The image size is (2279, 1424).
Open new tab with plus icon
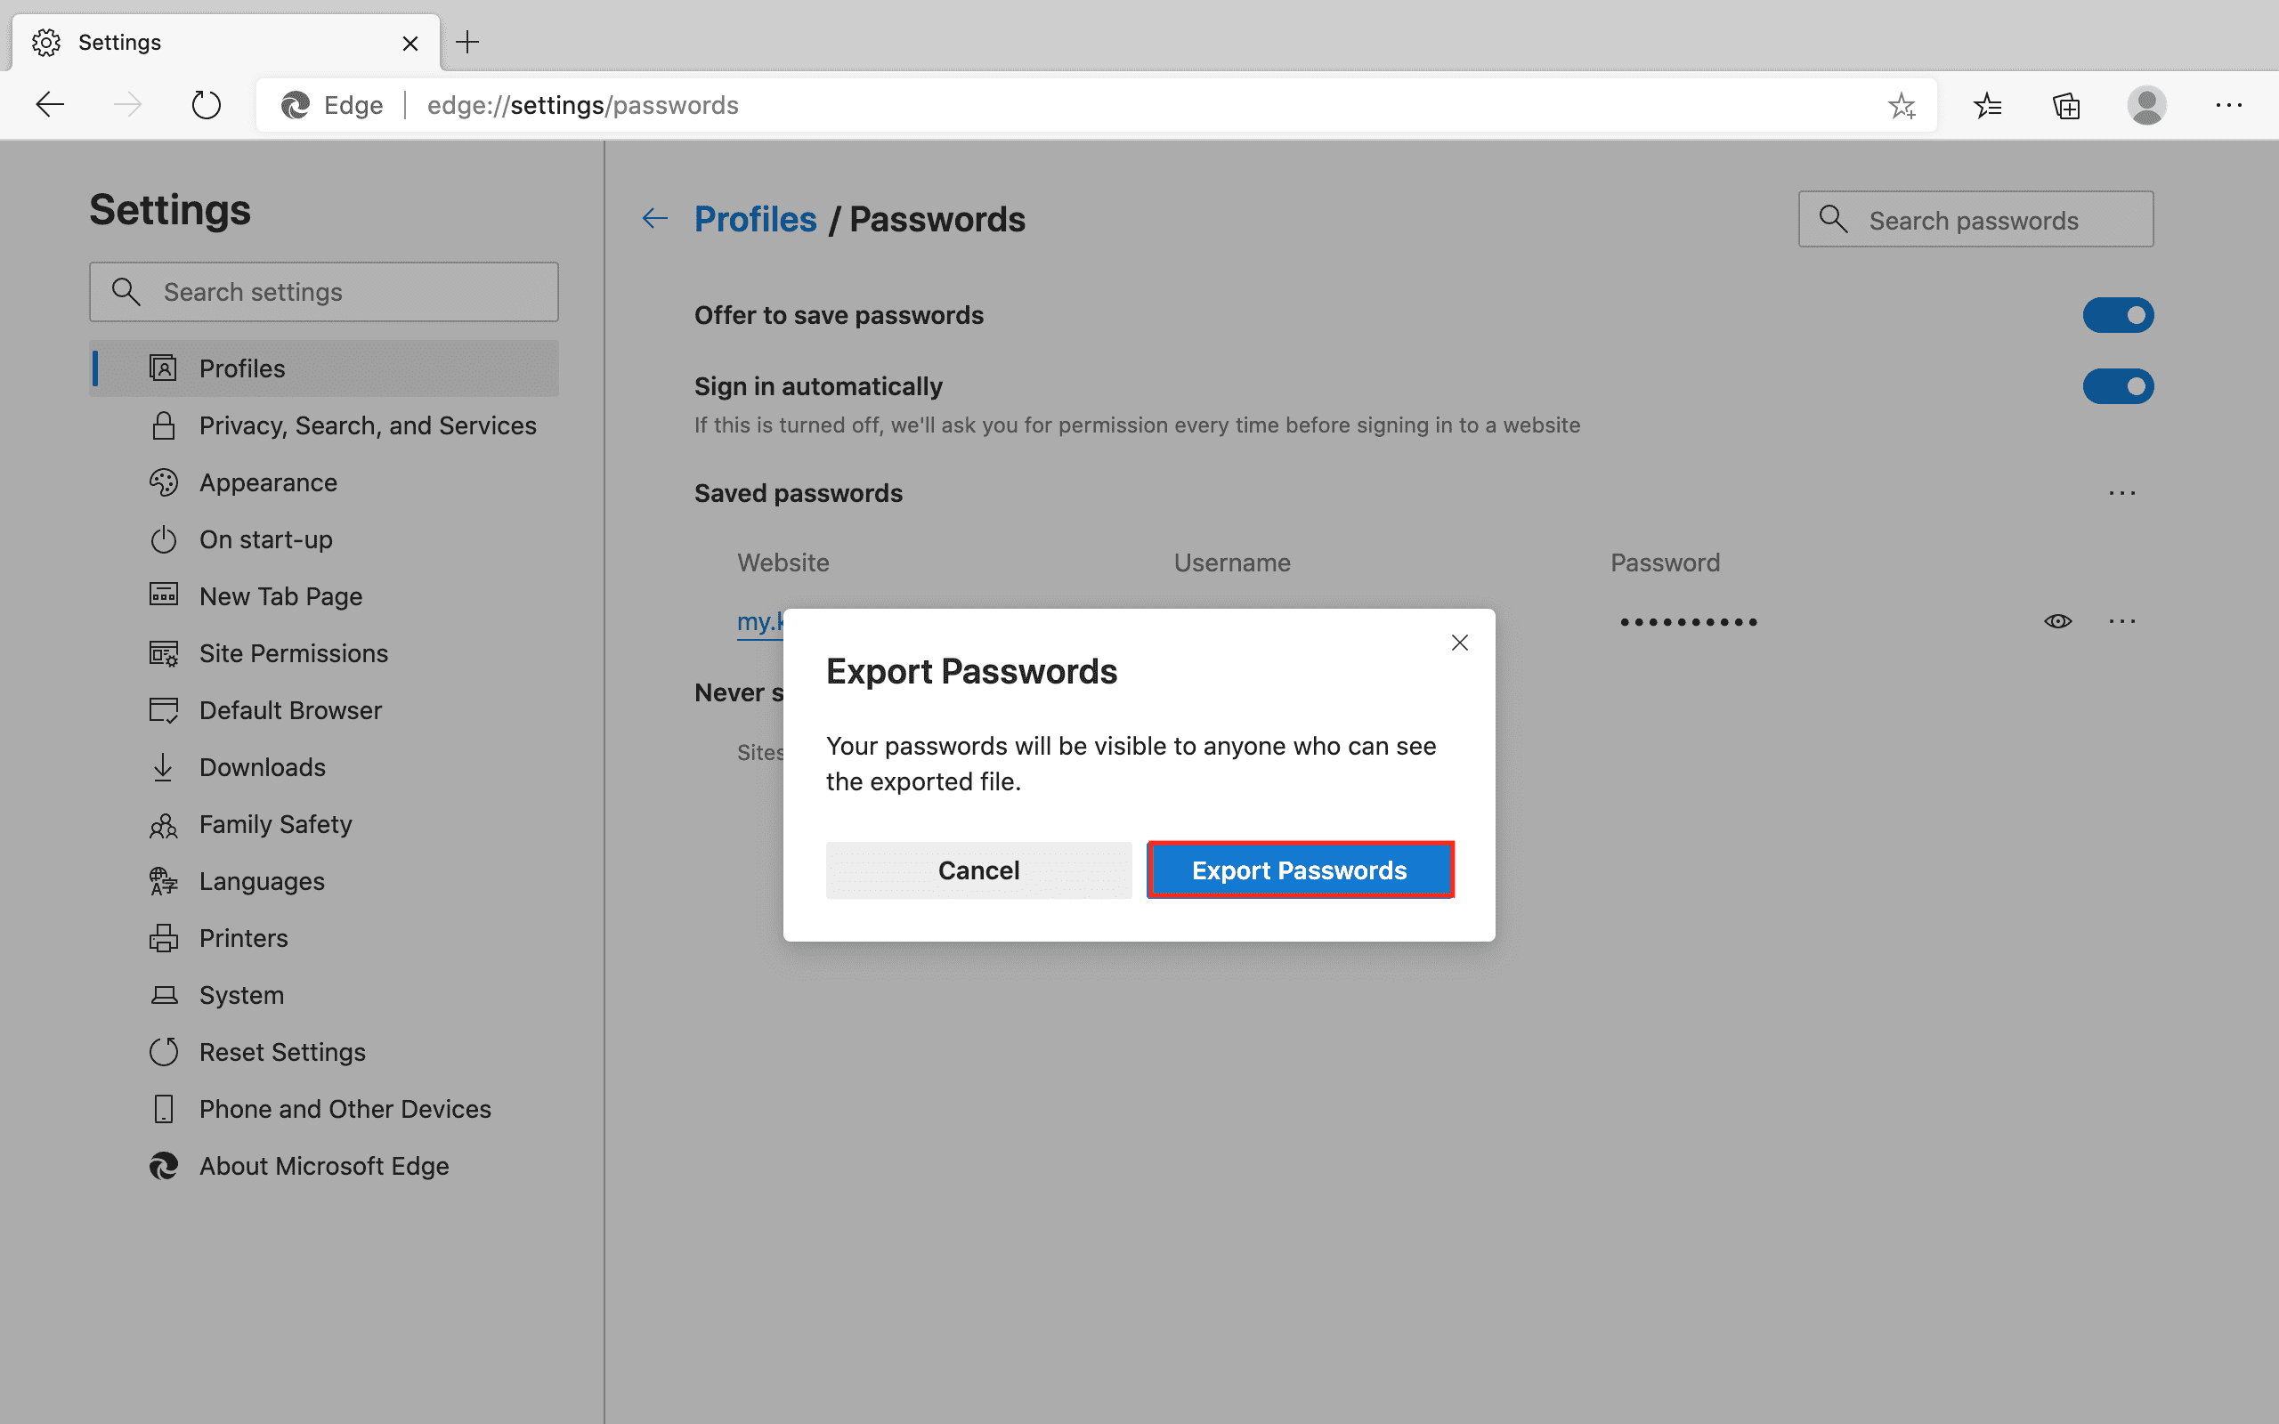(467, 43)
